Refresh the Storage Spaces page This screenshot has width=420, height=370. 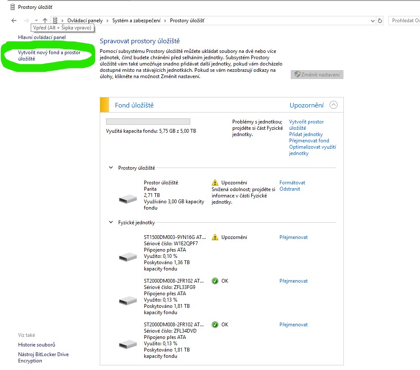380,21
